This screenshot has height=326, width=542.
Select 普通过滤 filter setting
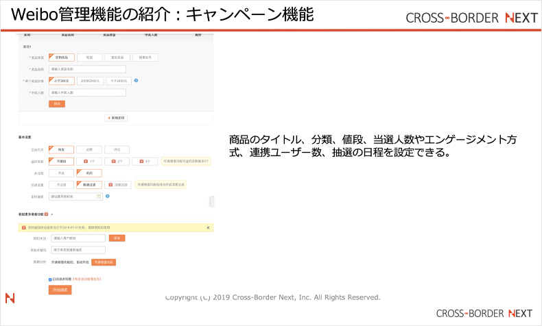(x=89, y=184)
